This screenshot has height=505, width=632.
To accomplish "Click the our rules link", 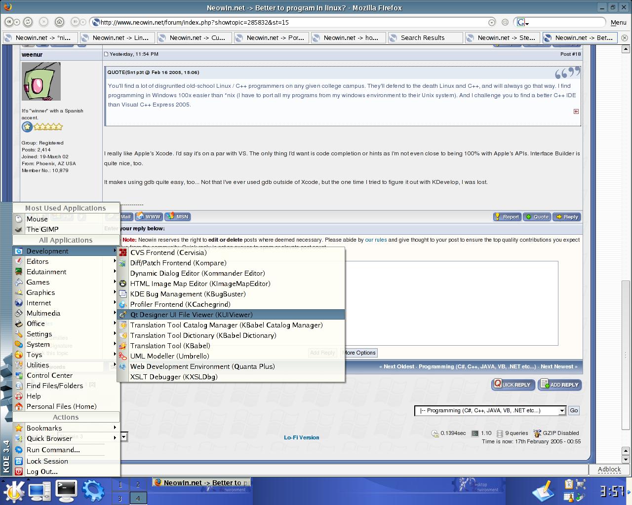I will point(376,240).
